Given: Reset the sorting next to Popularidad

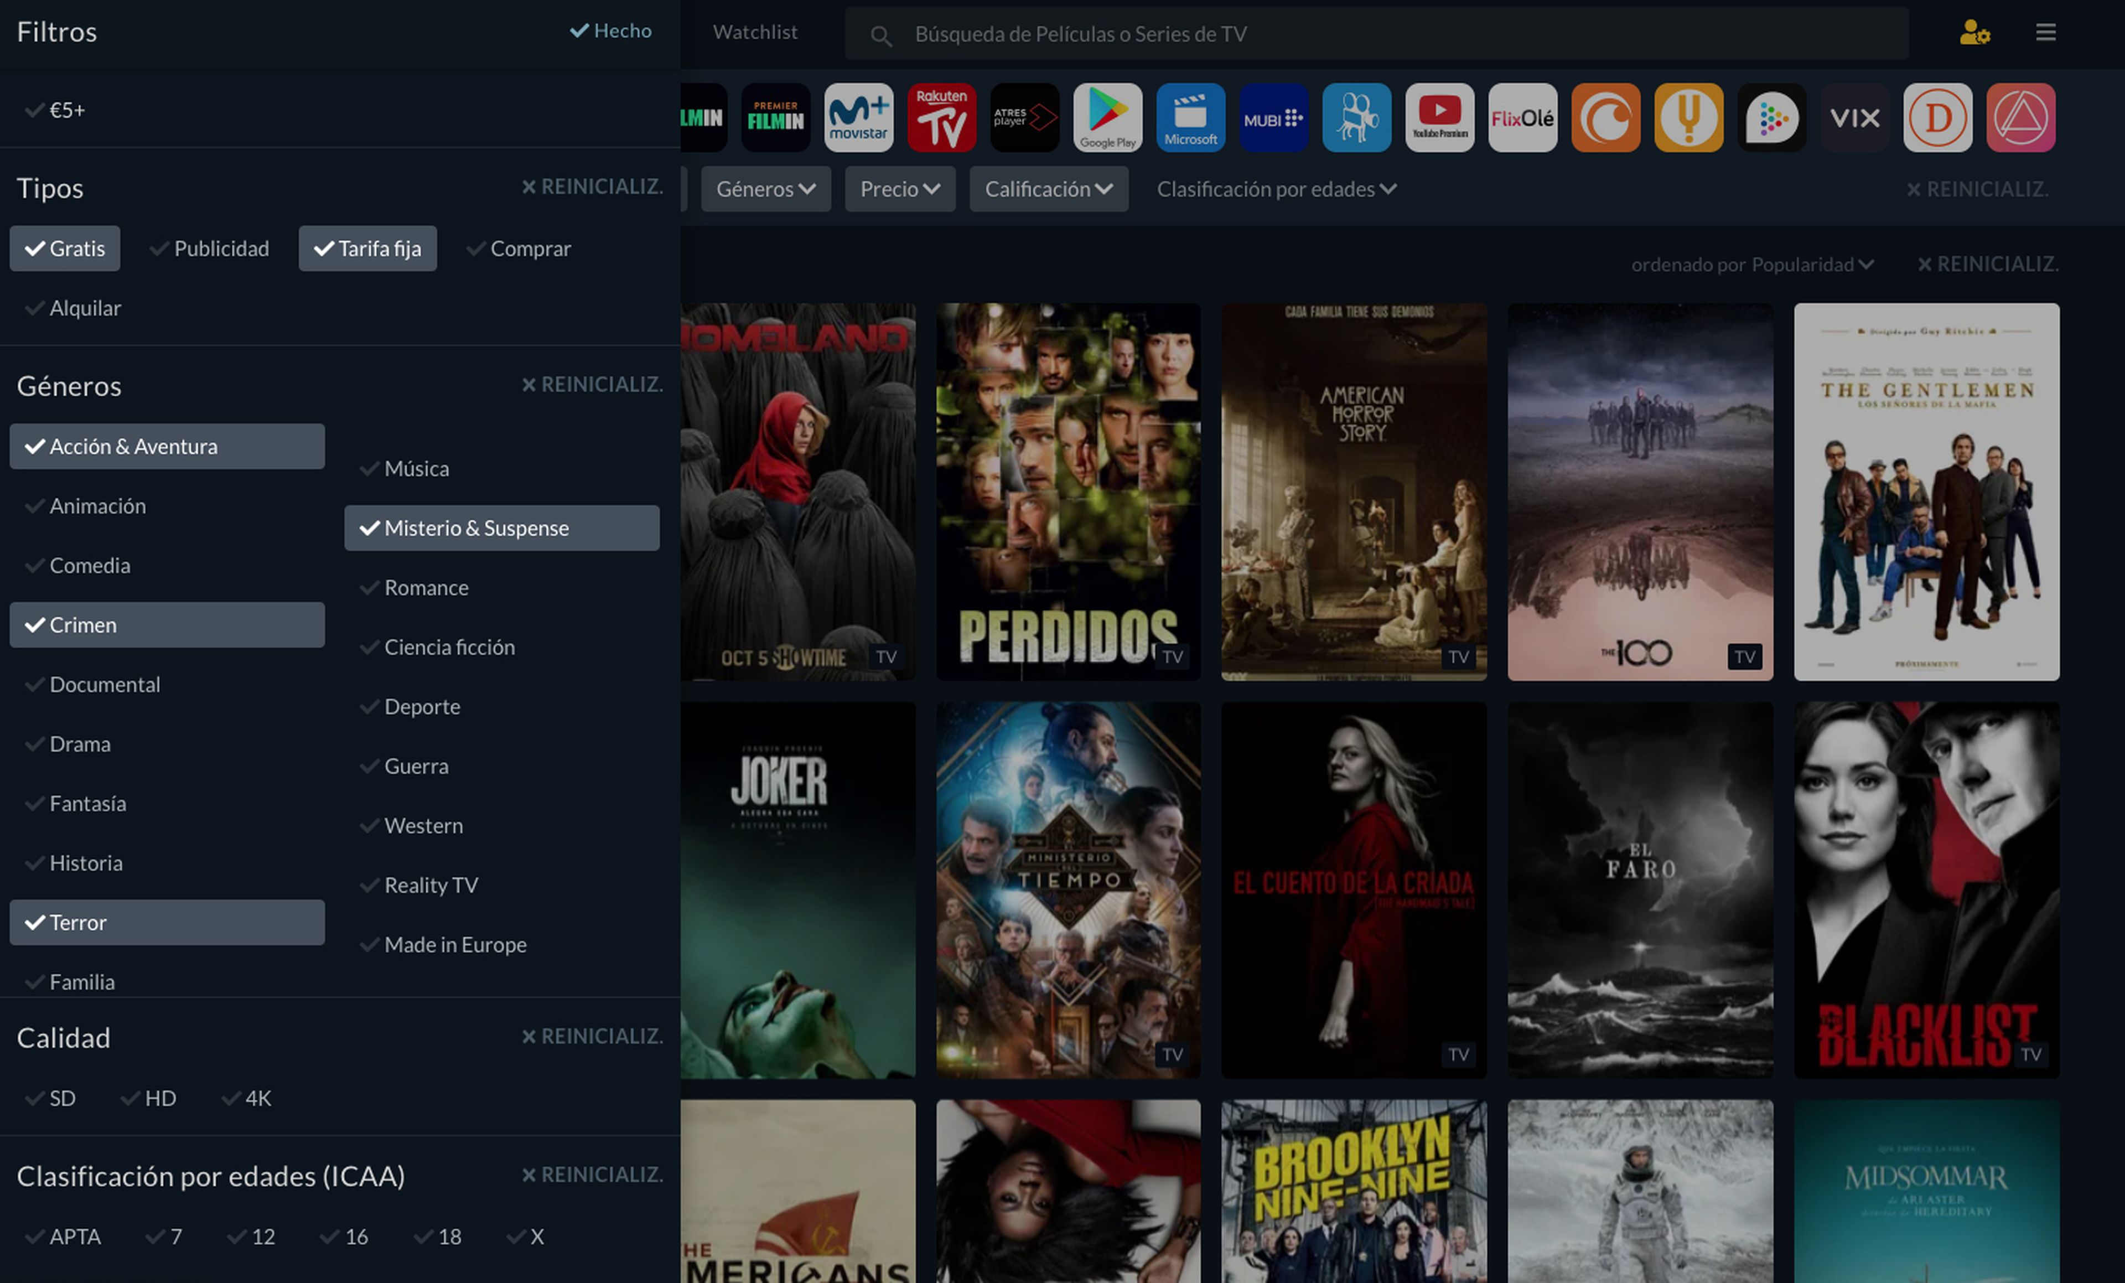Looking at the screenshot, I should point(1988,264).
